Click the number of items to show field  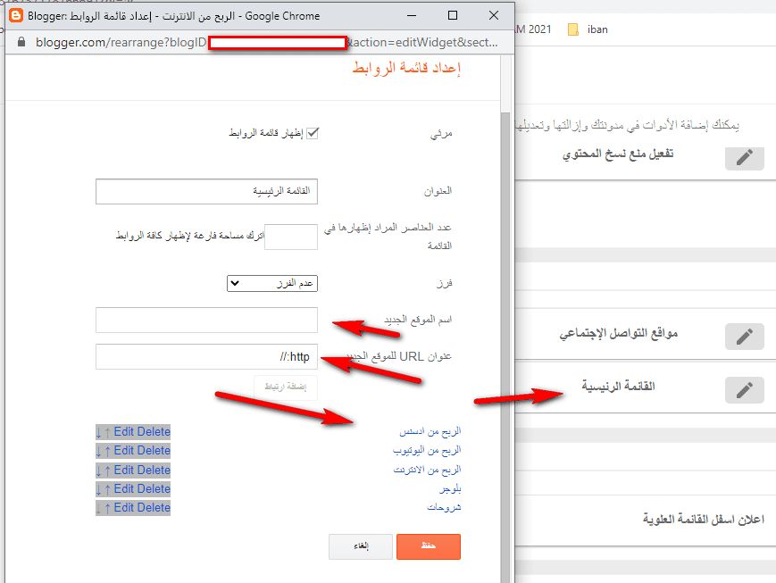(291, 237)
